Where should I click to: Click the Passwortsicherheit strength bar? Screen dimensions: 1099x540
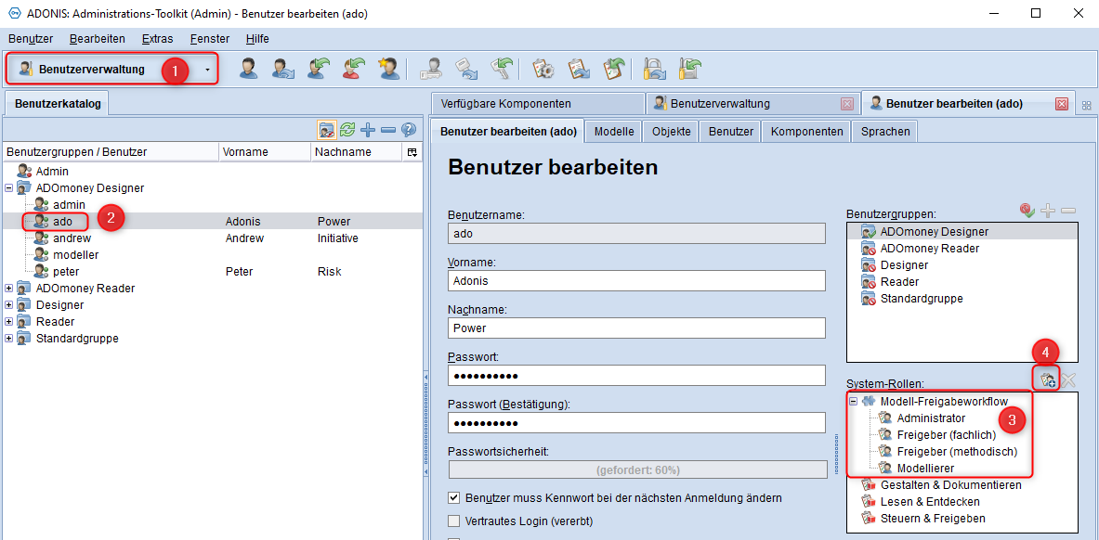[x=637, y=469]
